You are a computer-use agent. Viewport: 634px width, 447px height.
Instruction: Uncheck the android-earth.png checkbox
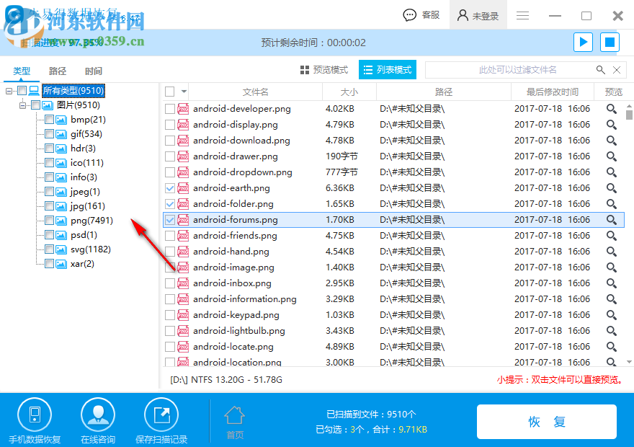point(170,188)
